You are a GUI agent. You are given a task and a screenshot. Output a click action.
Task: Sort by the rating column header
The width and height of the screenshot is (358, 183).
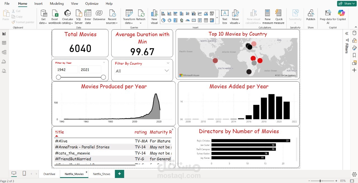(140, 132)
